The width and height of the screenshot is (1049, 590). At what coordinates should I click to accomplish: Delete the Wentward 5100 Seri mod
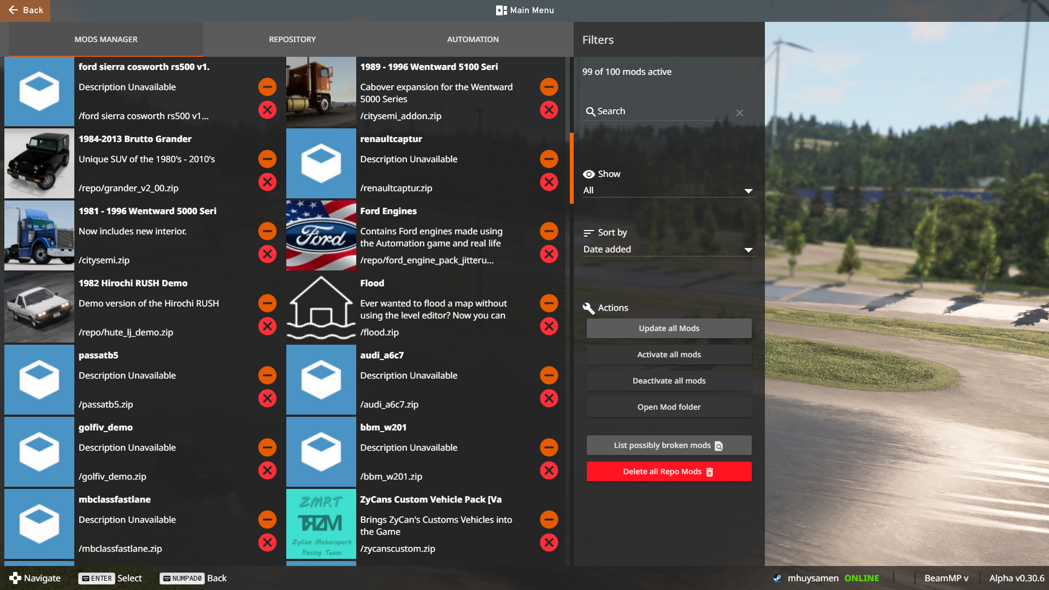549,110
